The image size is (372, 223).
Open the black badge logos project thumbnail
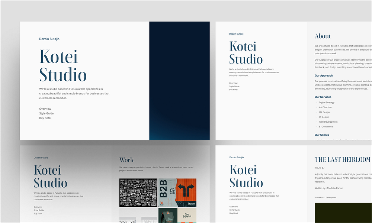tap(138, 193)
